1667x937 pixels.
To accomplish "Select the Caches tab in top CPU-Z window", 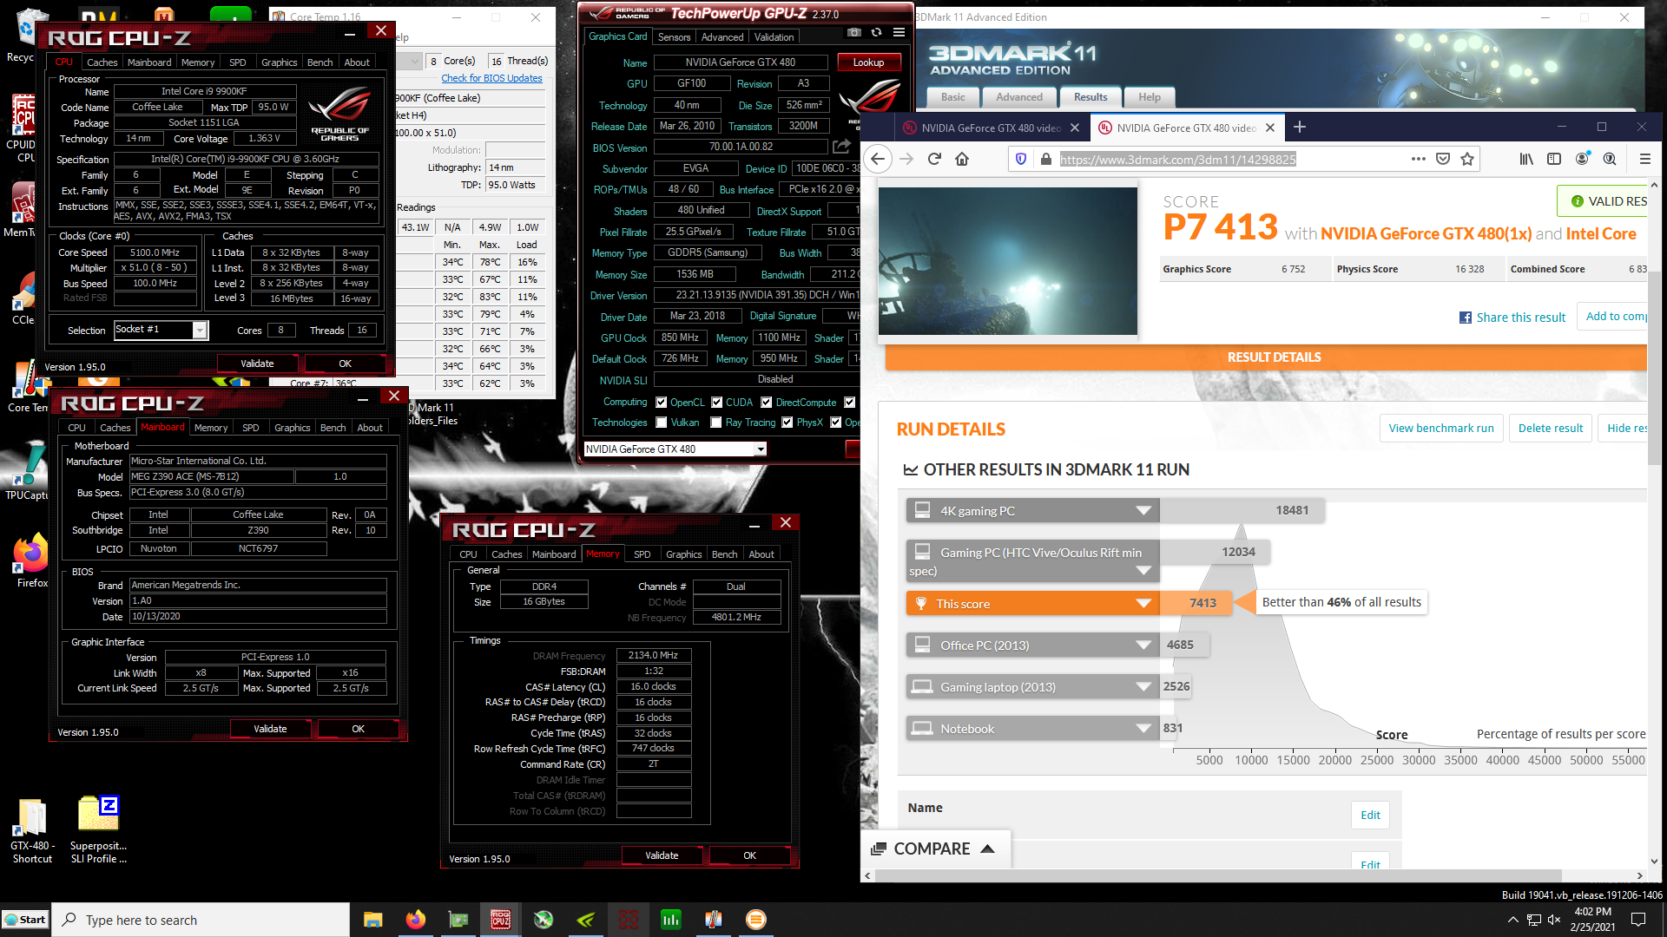I will (102, 62).
